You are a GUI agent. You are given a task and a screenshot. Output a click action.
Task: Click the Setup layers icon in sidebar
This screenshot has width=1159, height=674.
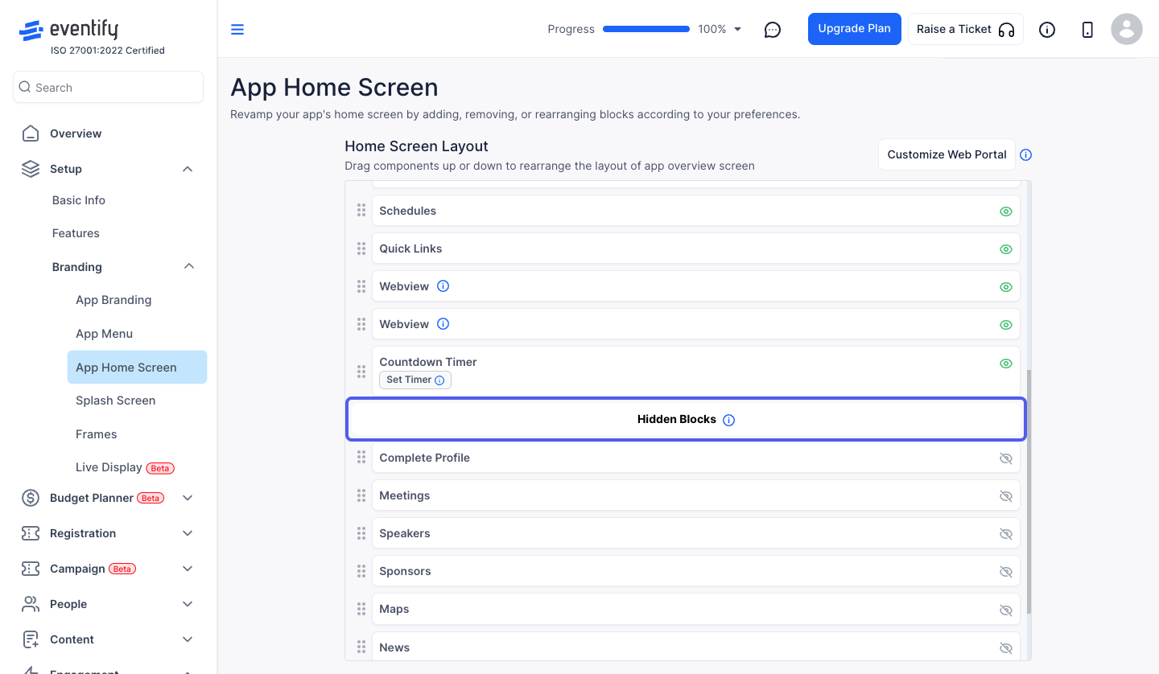tap(31, 169)
